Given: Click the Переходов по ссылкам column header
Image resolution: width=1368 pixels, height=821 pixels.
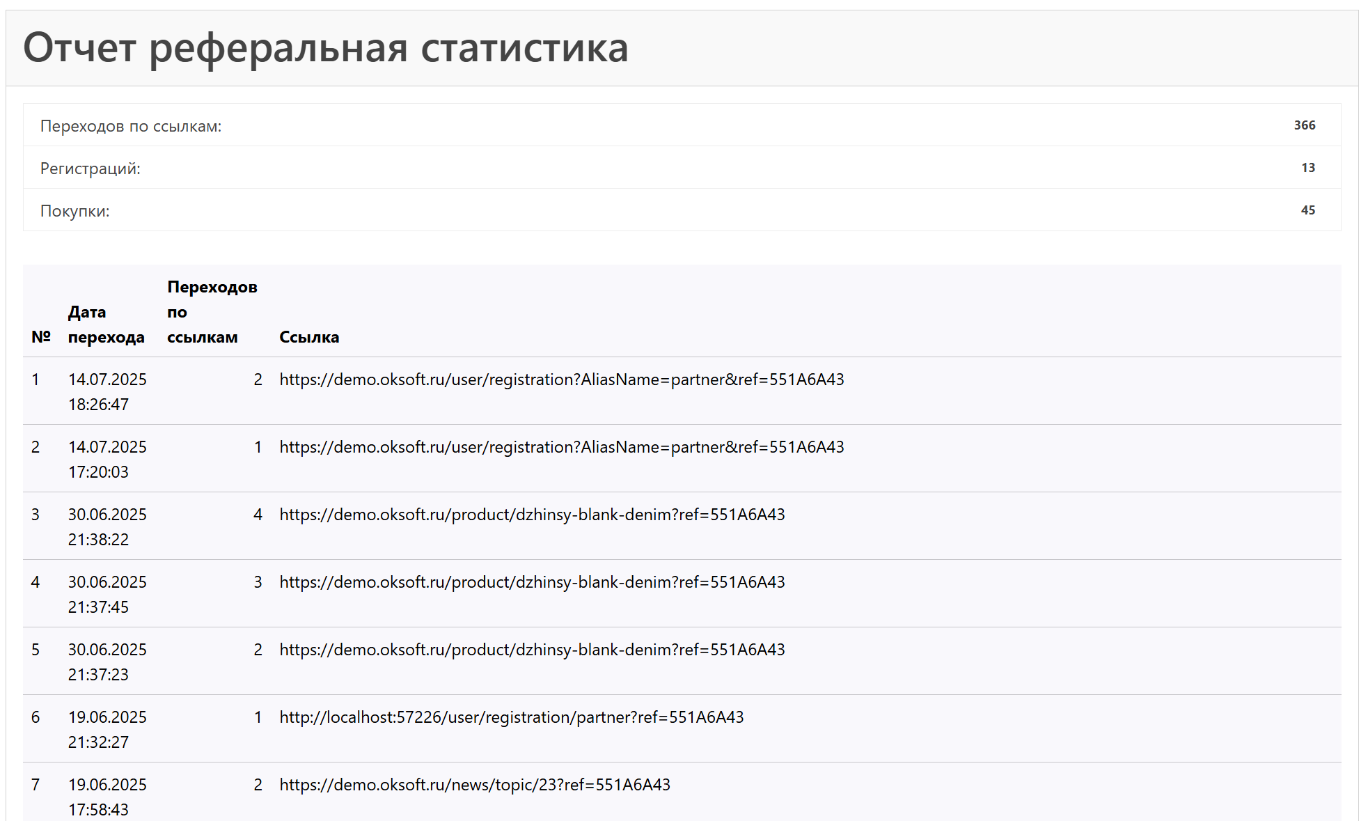Looking at the screenshot, I should (x=212, y=311).
